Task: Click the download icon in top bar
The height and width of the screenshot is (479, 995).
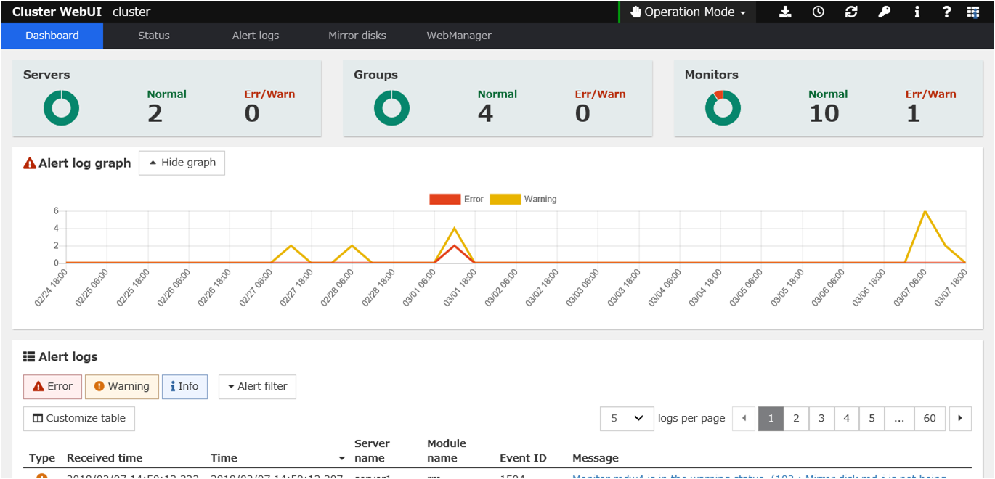Action: coord(785,12)
